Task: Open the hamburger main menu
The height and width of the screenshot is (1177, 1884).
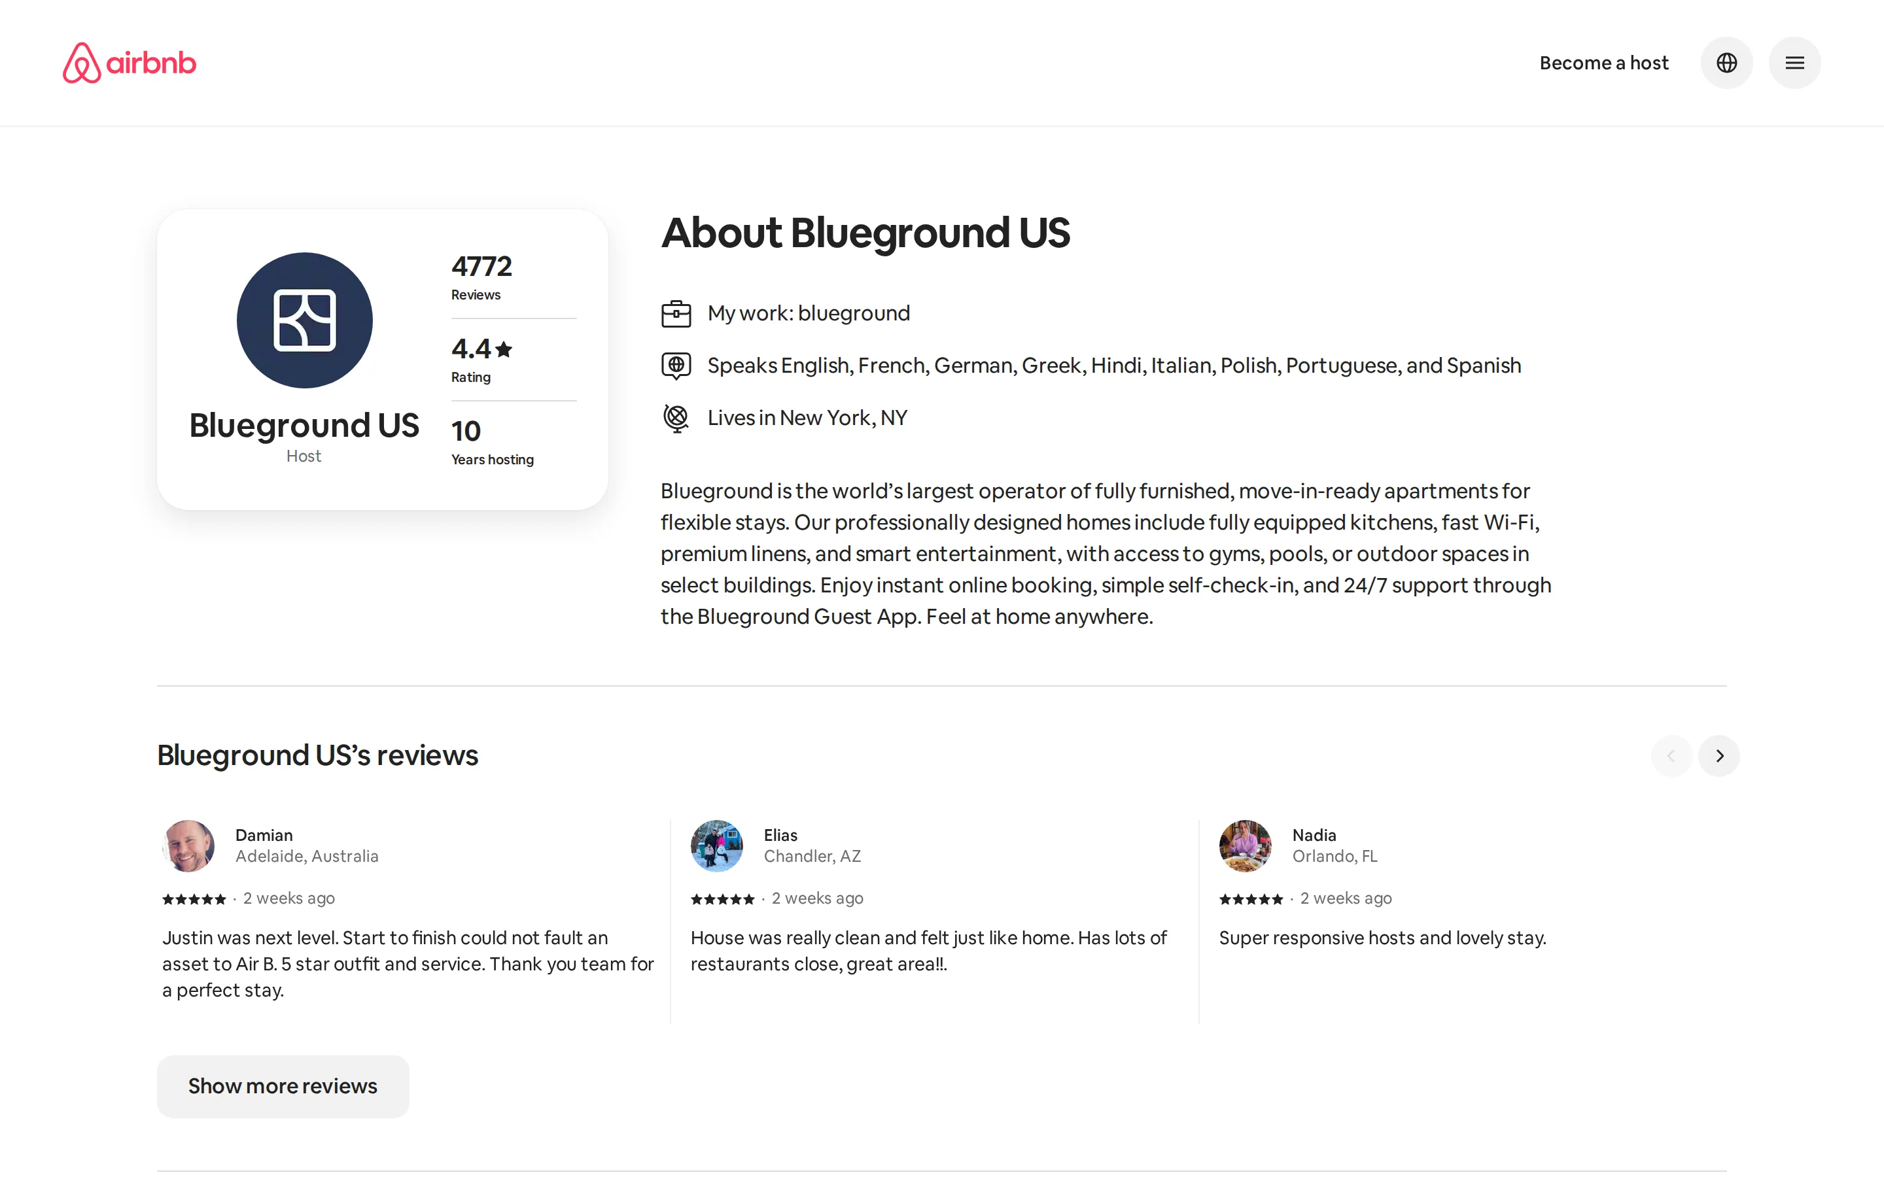Action: click(1794, 62)
